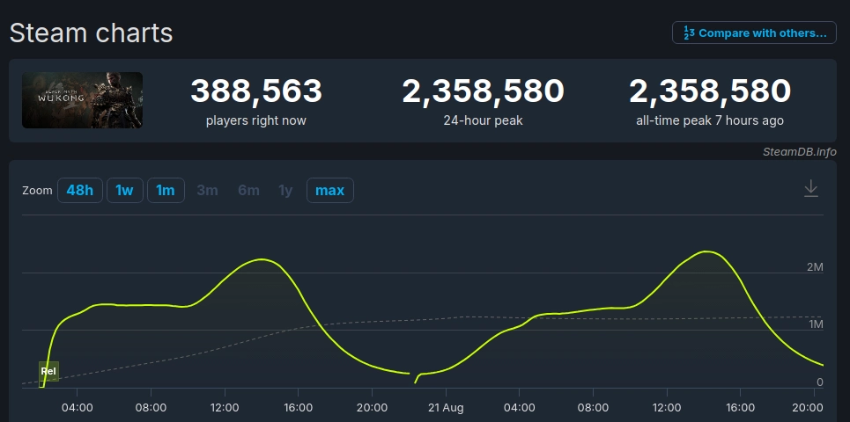Set zoom to 48h

click(79, 191)
